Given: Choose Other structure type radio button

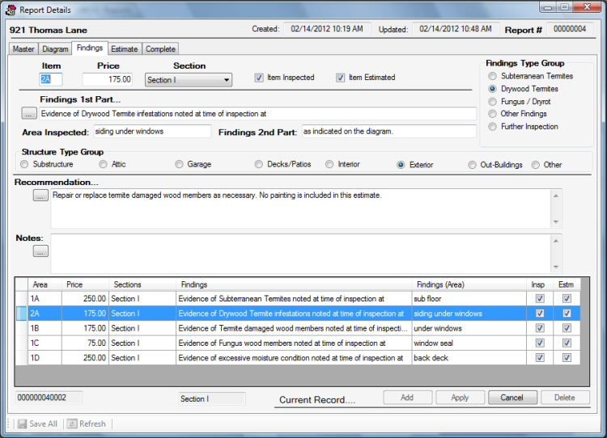Looking at the screenshot, I should pos(536,165).
